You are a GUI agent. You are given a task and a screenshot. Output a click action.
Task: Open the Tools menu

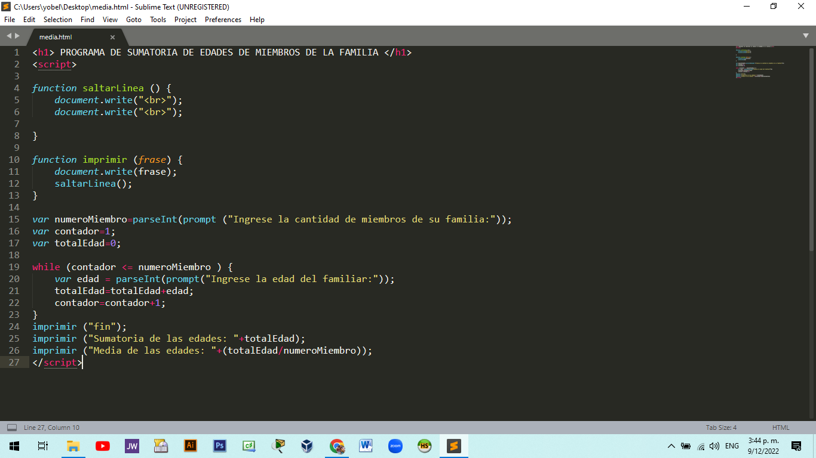[x=158, y=20]
